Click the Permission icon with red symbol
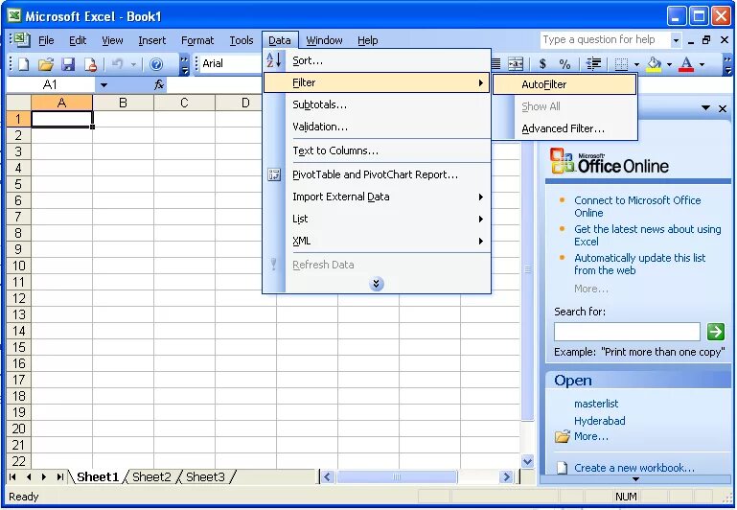Image resolution: width=737 pixels, height=510 pixels. coord(90,64)
